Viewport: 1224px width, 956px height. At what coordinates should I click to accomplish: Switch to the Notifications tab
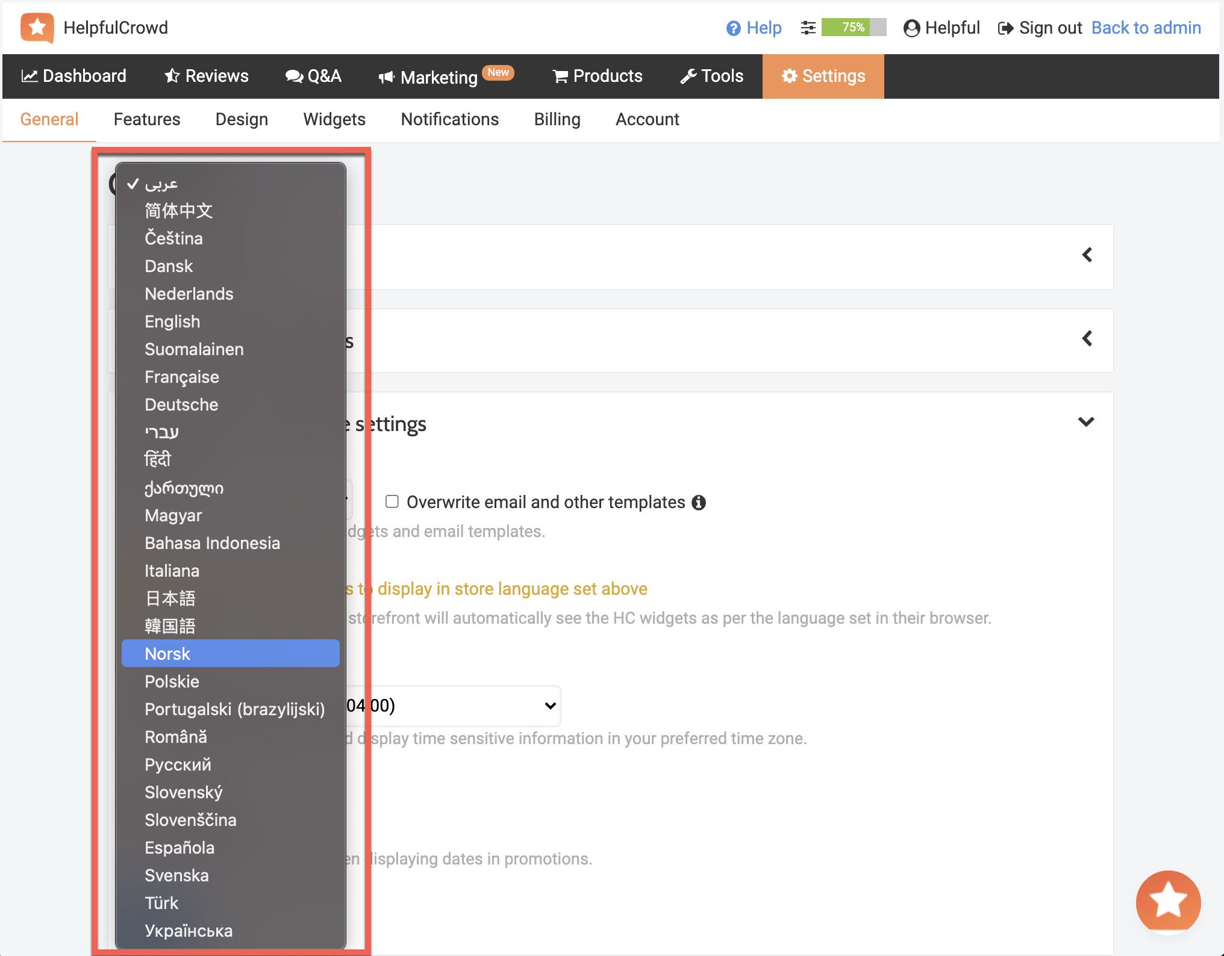click(x=449, y=118)
